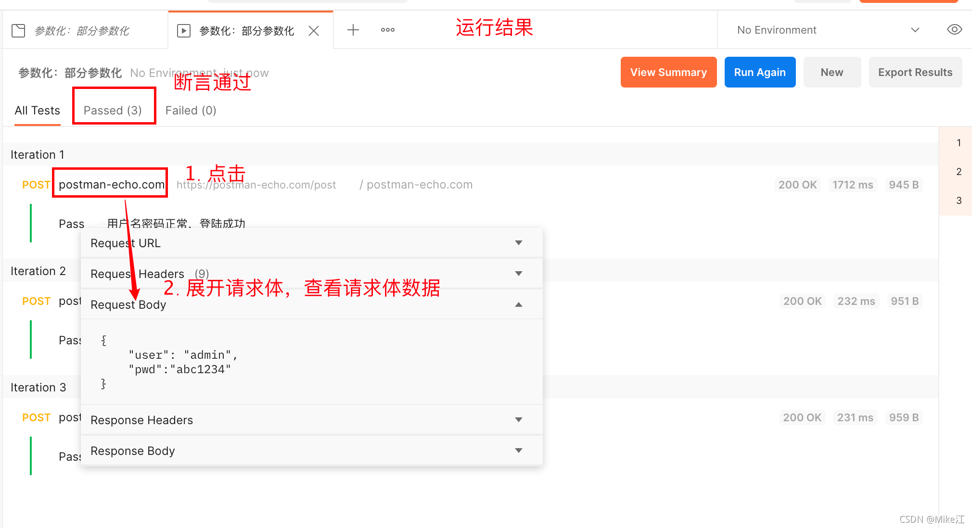Jump to iteration 2 in the side index
This screenshot has width=972, height=528.
tap(959, 172)
